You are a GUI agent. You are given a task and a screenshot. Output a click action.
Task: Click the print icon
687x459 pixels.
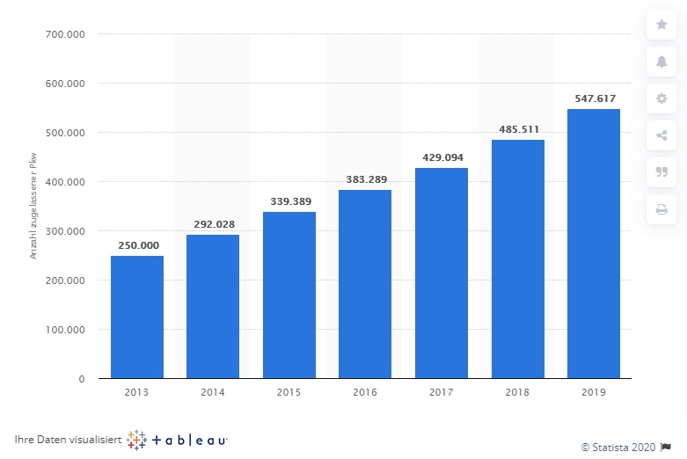tap(661, 209)
